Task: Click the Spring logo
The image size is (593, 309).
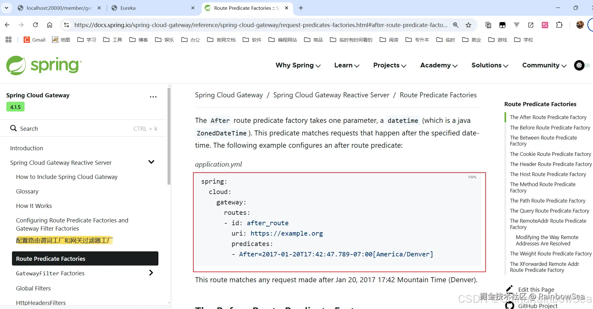Action: [44, 66]
